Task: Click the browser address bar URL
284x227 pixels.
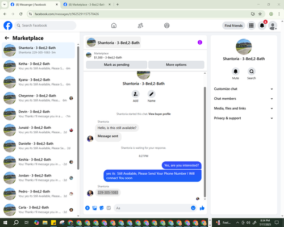Action: pyautogui.click(x=66, y=14)
